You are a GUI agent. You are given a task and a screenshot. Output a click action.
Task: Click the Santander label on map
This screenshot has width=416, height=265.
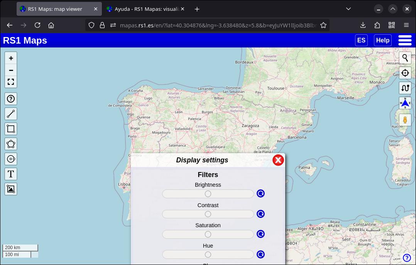click(x=206, y=89)
